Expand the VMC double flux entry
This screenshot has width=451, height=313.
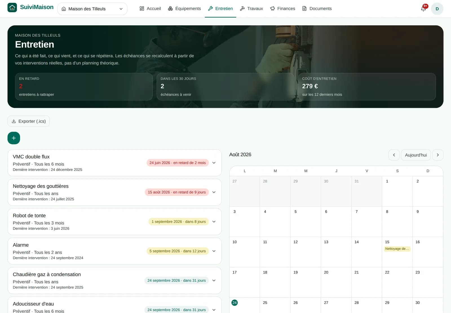click(214, 163)
